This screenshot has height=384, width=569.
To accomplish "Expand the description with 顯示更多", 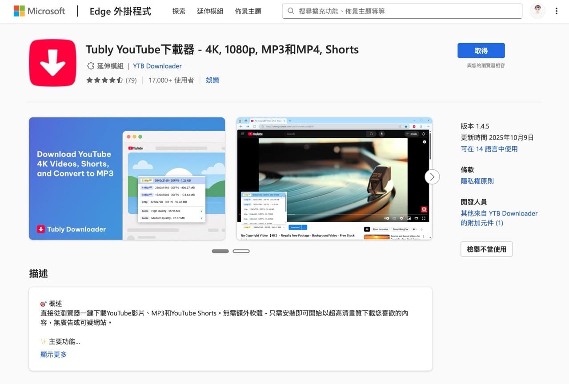I will coord(53,354).
